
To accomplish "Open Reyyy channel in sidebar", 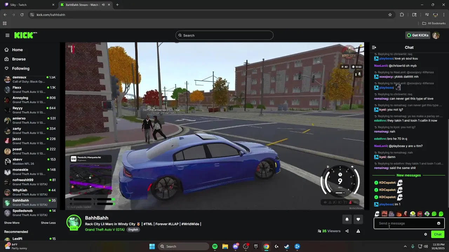I will (x=29, y=110).
